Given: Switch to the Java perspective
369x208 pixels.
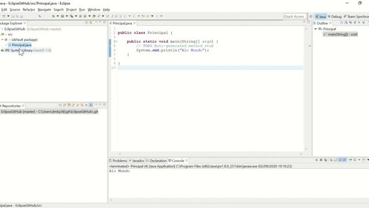Looking at the screenshot, I should pyautogui.click(x=321, y=17).
